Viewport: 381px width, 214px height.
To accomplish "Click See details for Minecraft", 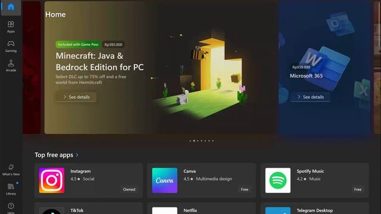I will tap(76, 97).
